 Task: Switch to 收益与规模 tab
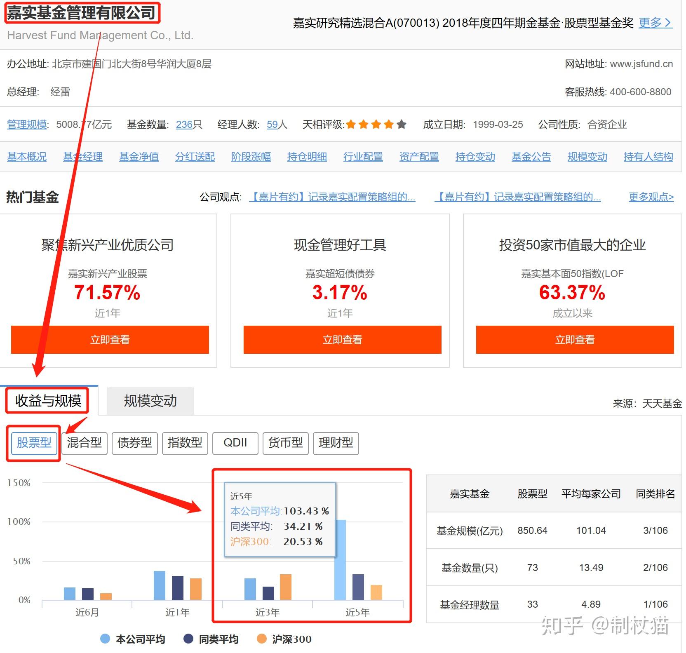[x=48, y=401]
